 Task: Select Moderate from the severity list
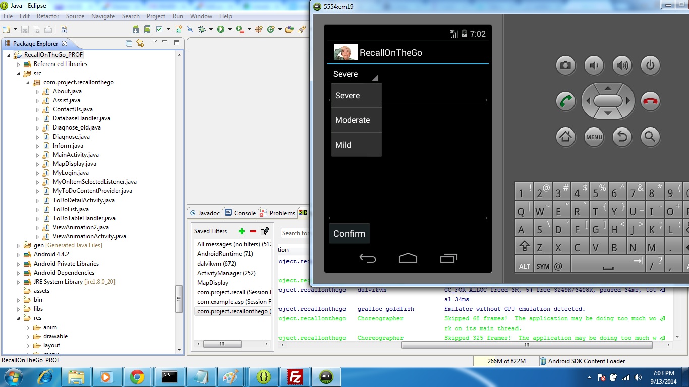coord(357,120)
